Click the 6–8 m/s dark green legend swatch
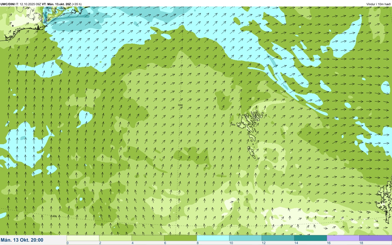This screenshot has width=392, height=245. 180,238
